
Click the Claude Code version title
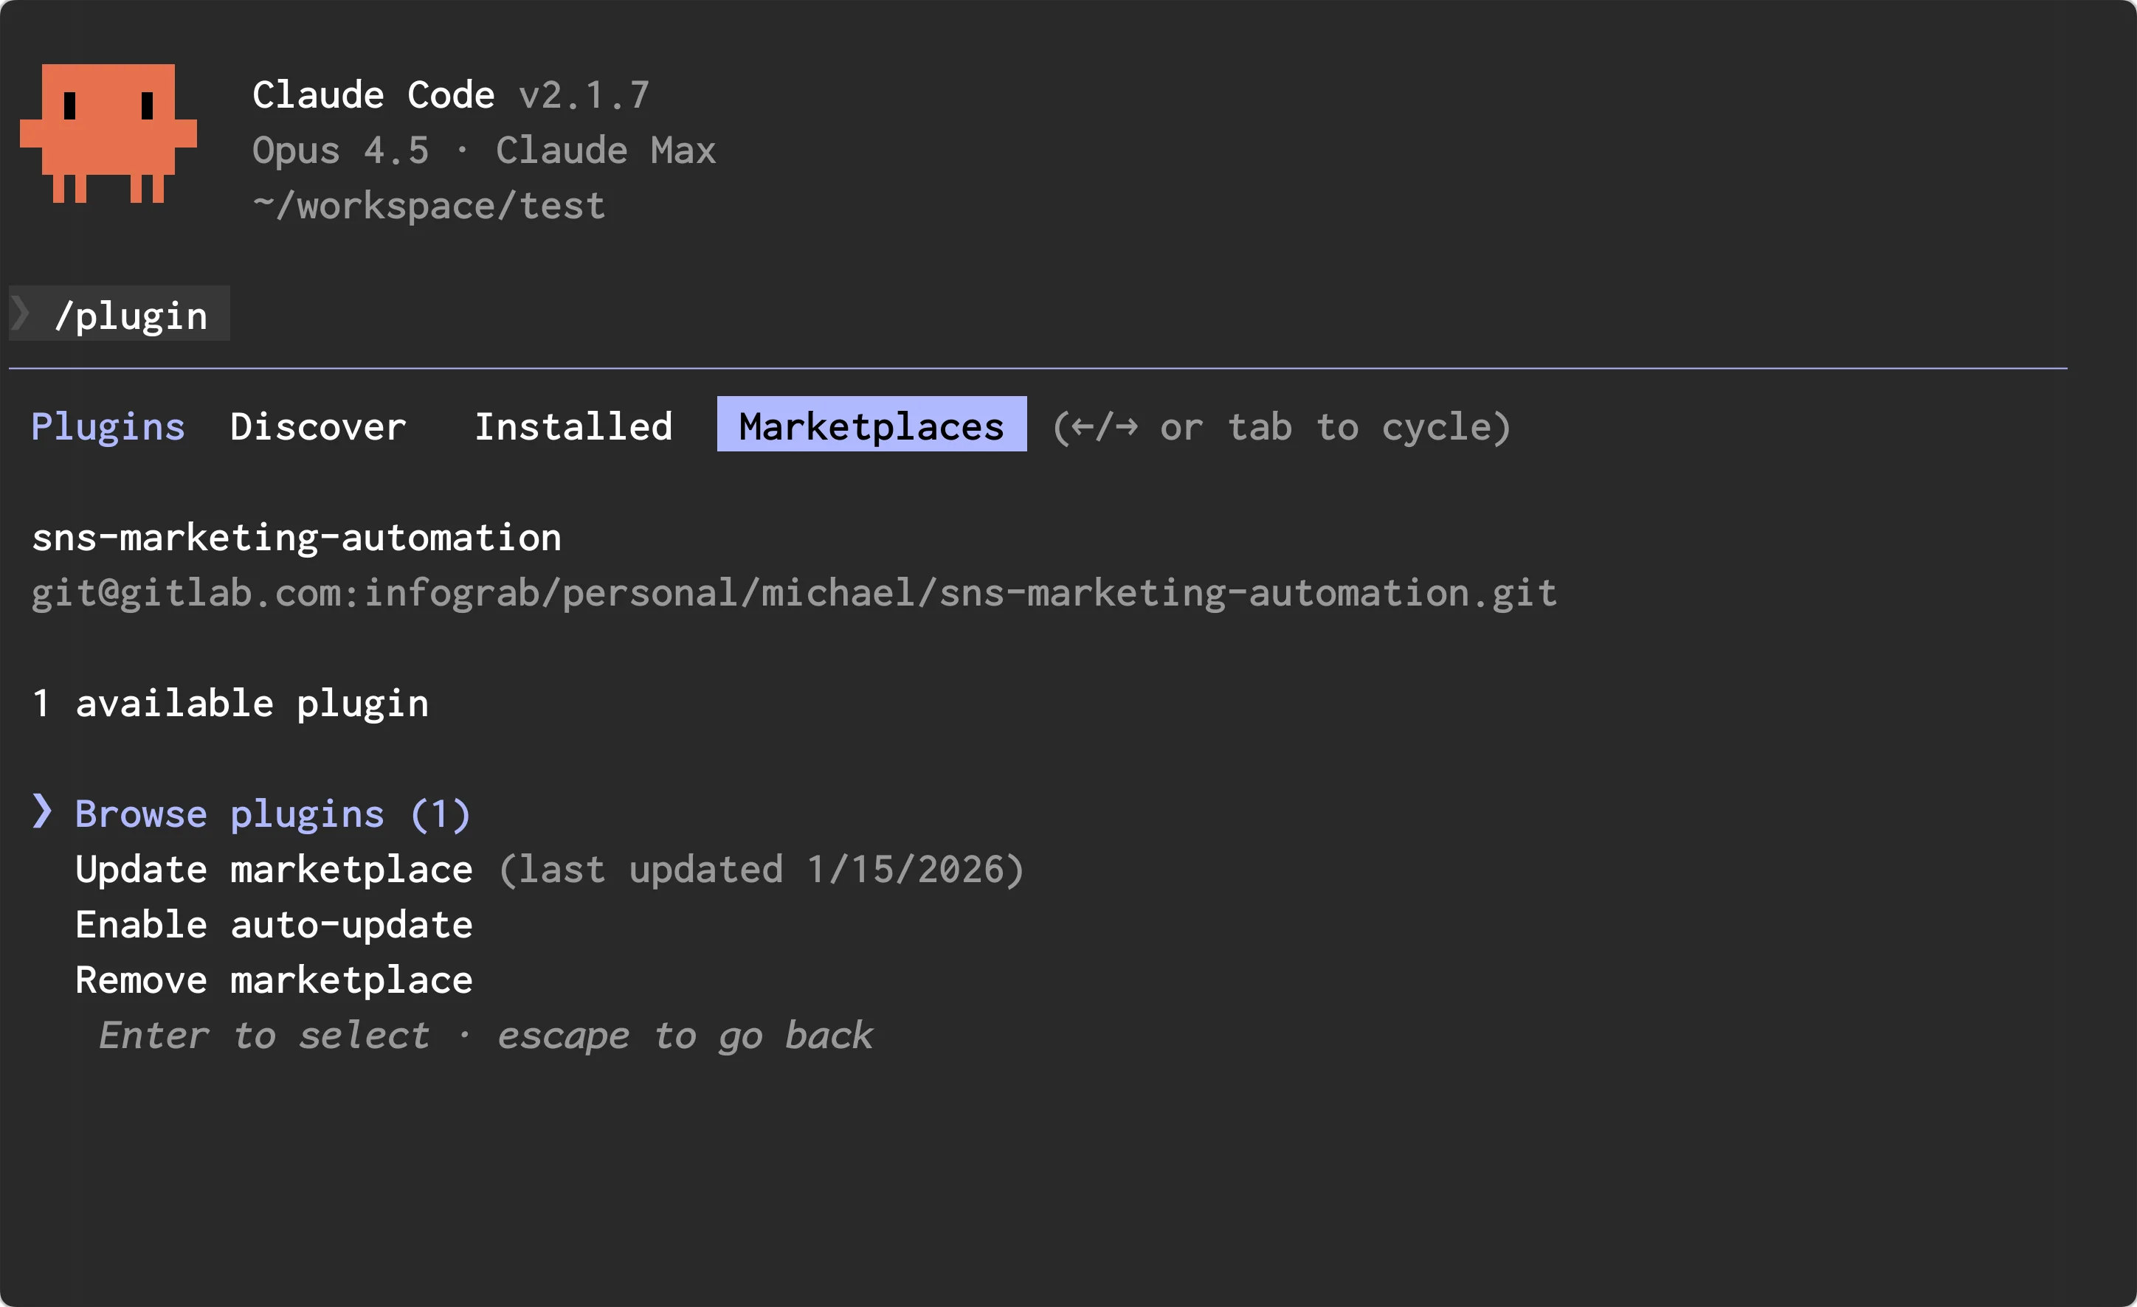click(451, 94)
